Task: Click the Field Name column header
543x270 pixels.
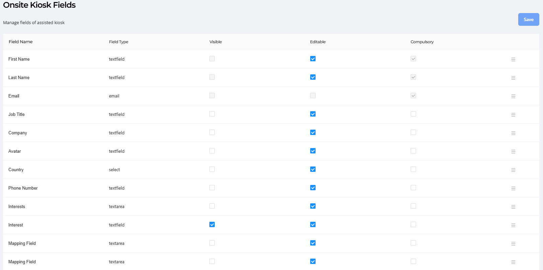Action: point(21,42)
